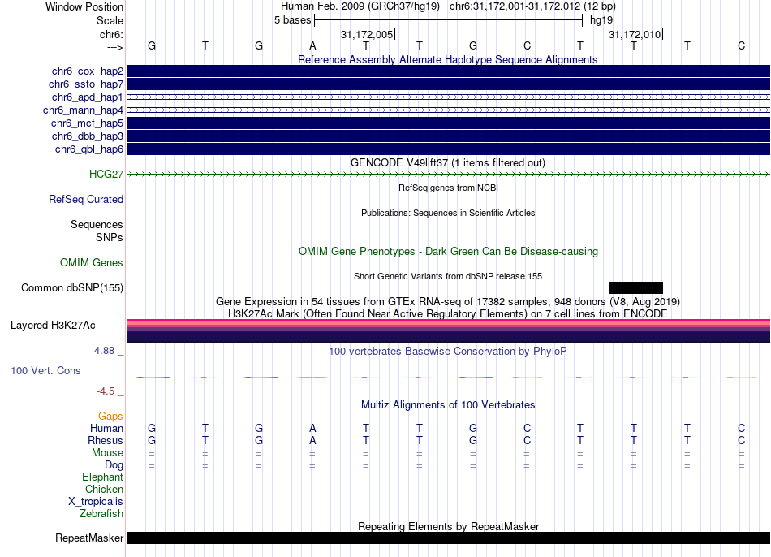The height and width of the screenshot is (557, 771).
Task: Select the chr6_qbl_hap6 label
Action: tap(89, 149)
